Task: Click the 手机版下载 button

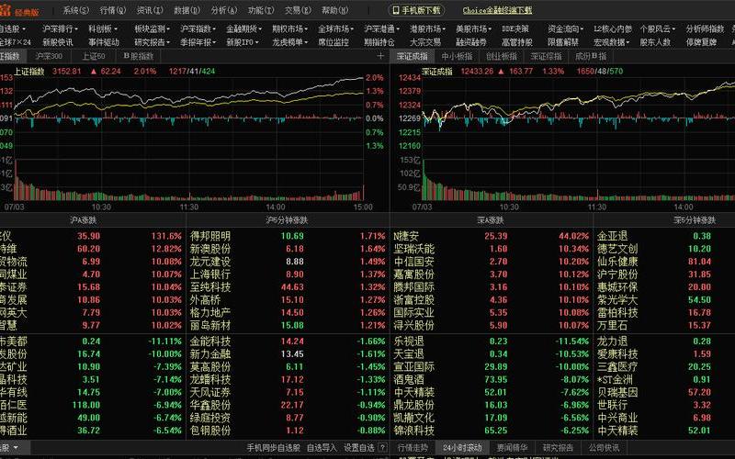Action: click(x=416, y=10)
